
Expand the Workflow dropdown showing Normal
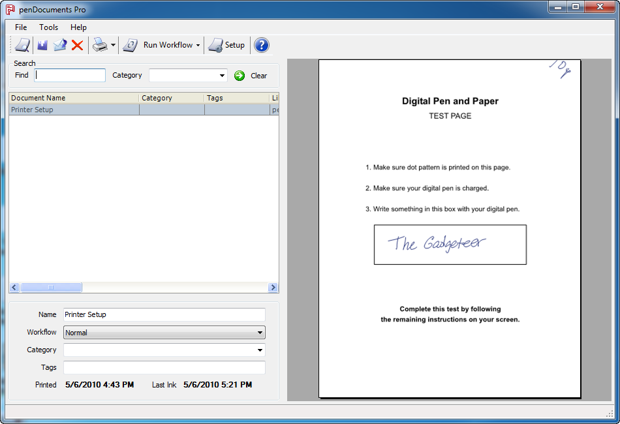pos(260,332)
